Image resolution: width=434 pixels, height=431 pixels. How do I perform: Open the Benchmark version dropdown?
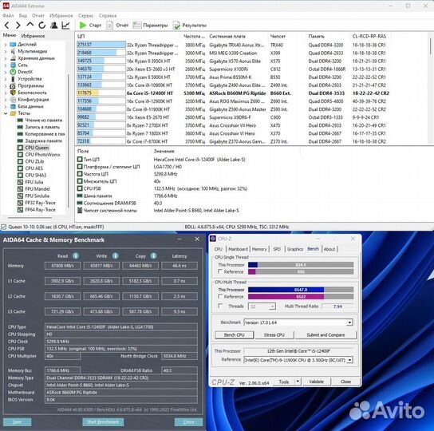coord(349,322)
